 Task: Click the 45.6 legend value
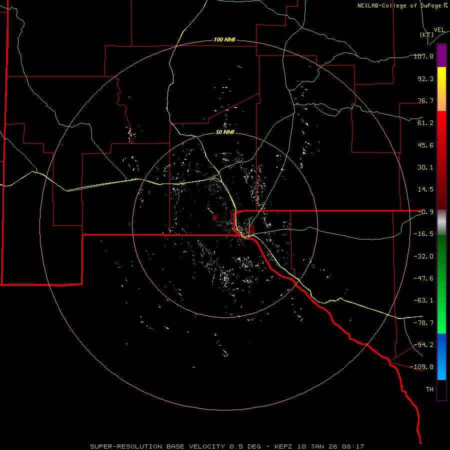(425, 145)
